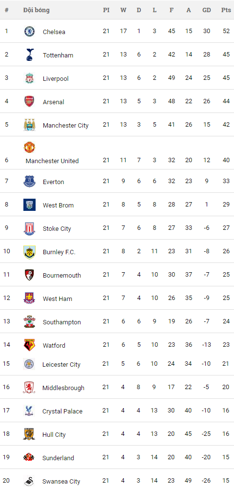Open the Manchester City team link

point(66,126)
